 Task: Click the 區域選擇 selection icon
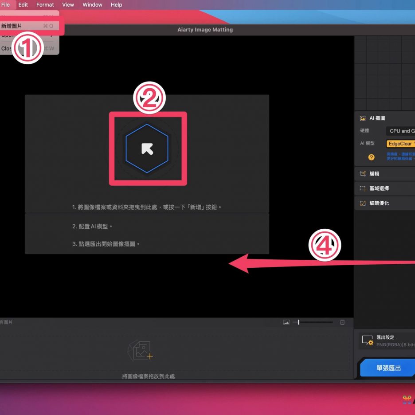[x=363, y=188]
